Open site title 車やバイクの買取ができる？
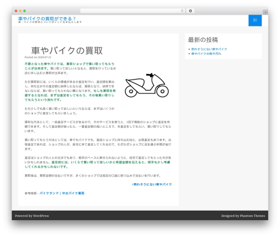The width and height of the screenshot is (280, 237). click(47, 18)
